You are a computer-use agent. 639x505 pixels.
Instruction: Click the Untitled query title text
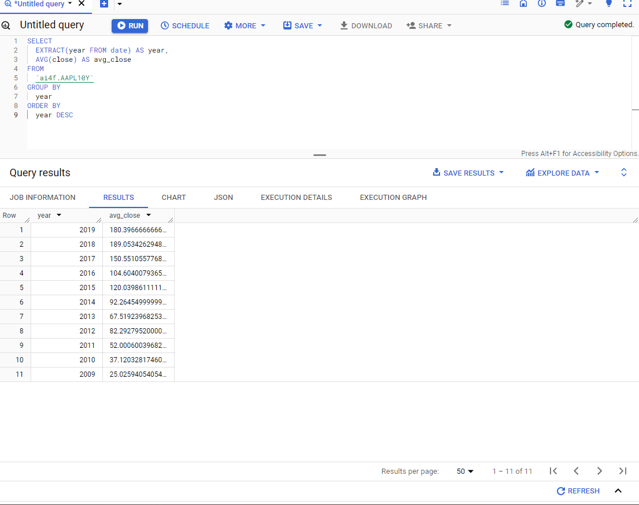(x=51, y=25)
